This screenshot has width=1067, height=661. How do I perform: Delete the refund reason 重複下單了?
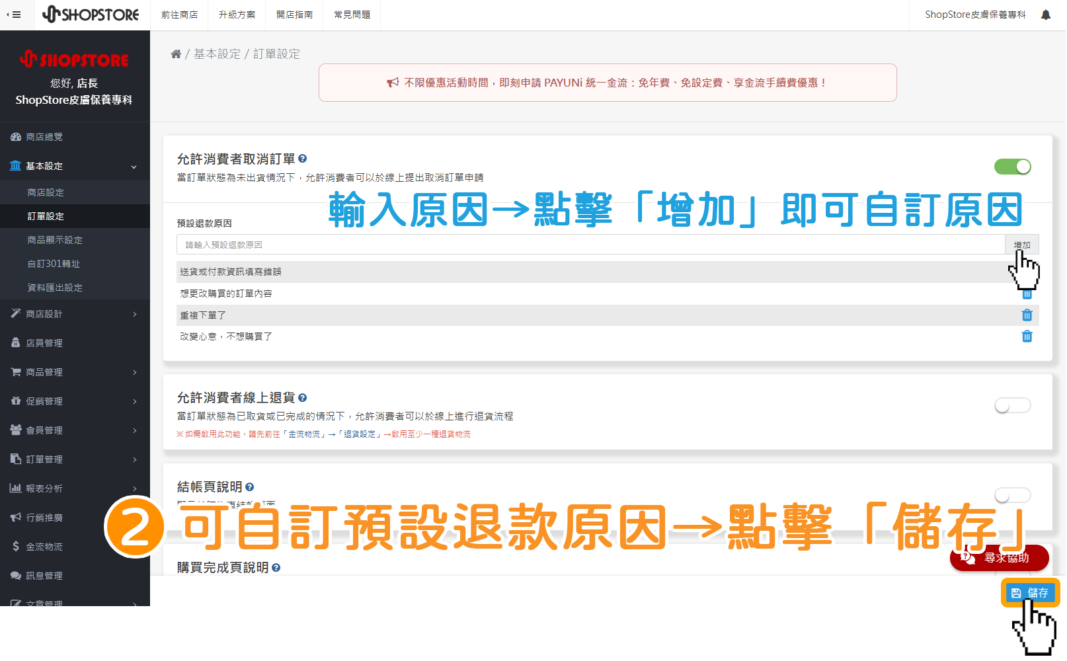pos(1027,315)
